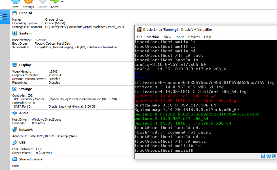The width and height of the screenshot is (277, 170).
Task: Open the Shared folders section header link
Action: click(x=31, y=159)
